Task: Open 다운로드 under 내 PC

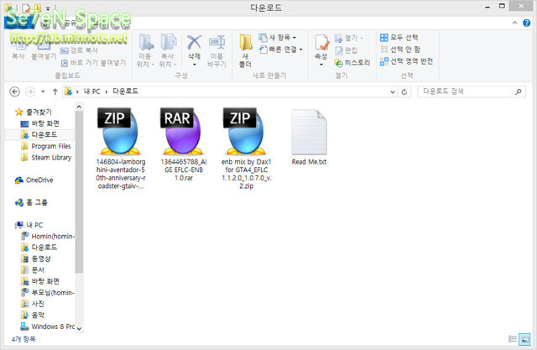Action: (x=39, y=248)
